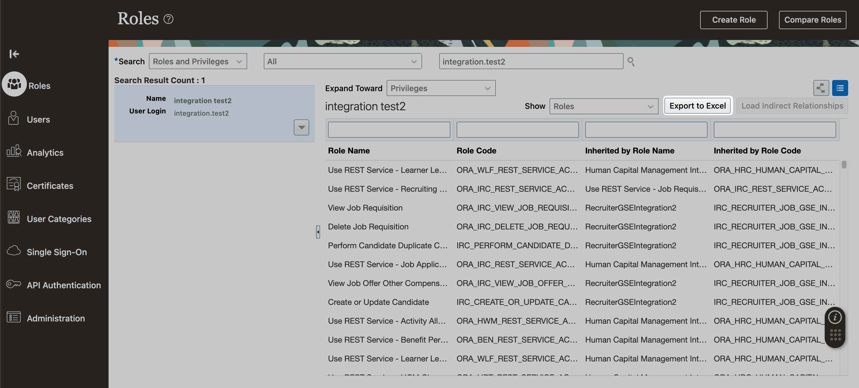The image size is (859, 388).
Task: Click the floating info circle icon
Action: pyautogui.click(x=835, y=317)
